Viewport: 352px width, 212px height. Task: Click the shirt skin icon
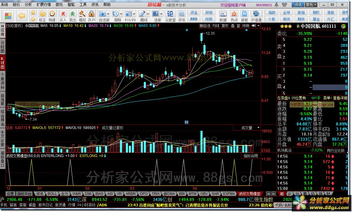tap(284, 5)
